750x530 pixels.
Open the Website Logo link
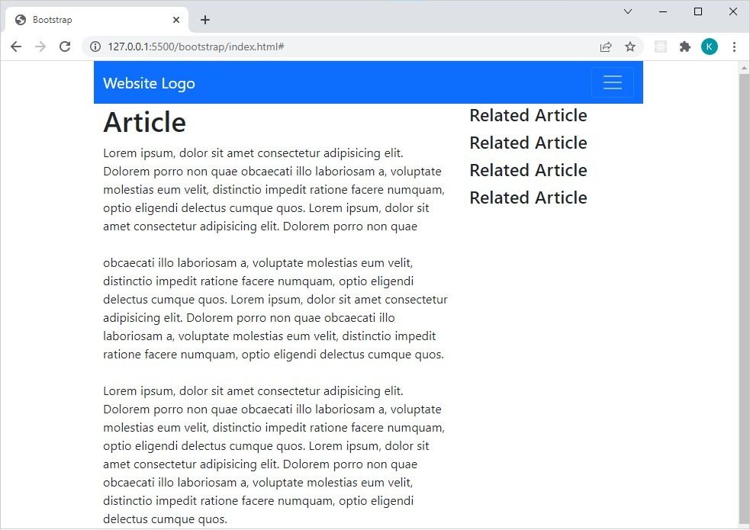[x=149, y=83]
